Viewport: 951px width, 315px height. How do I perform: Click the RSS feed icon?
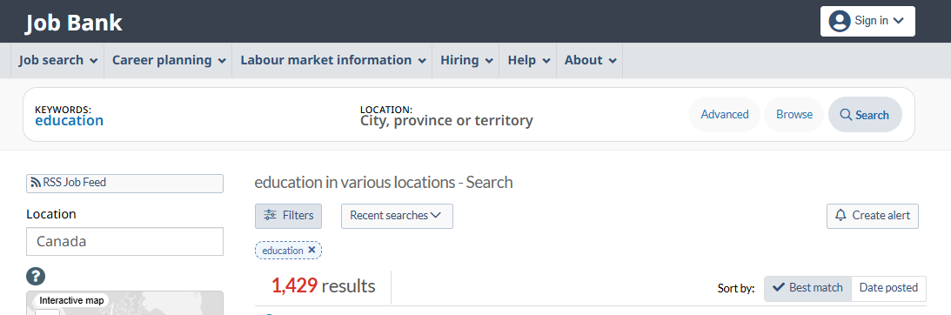pos(37,182)
